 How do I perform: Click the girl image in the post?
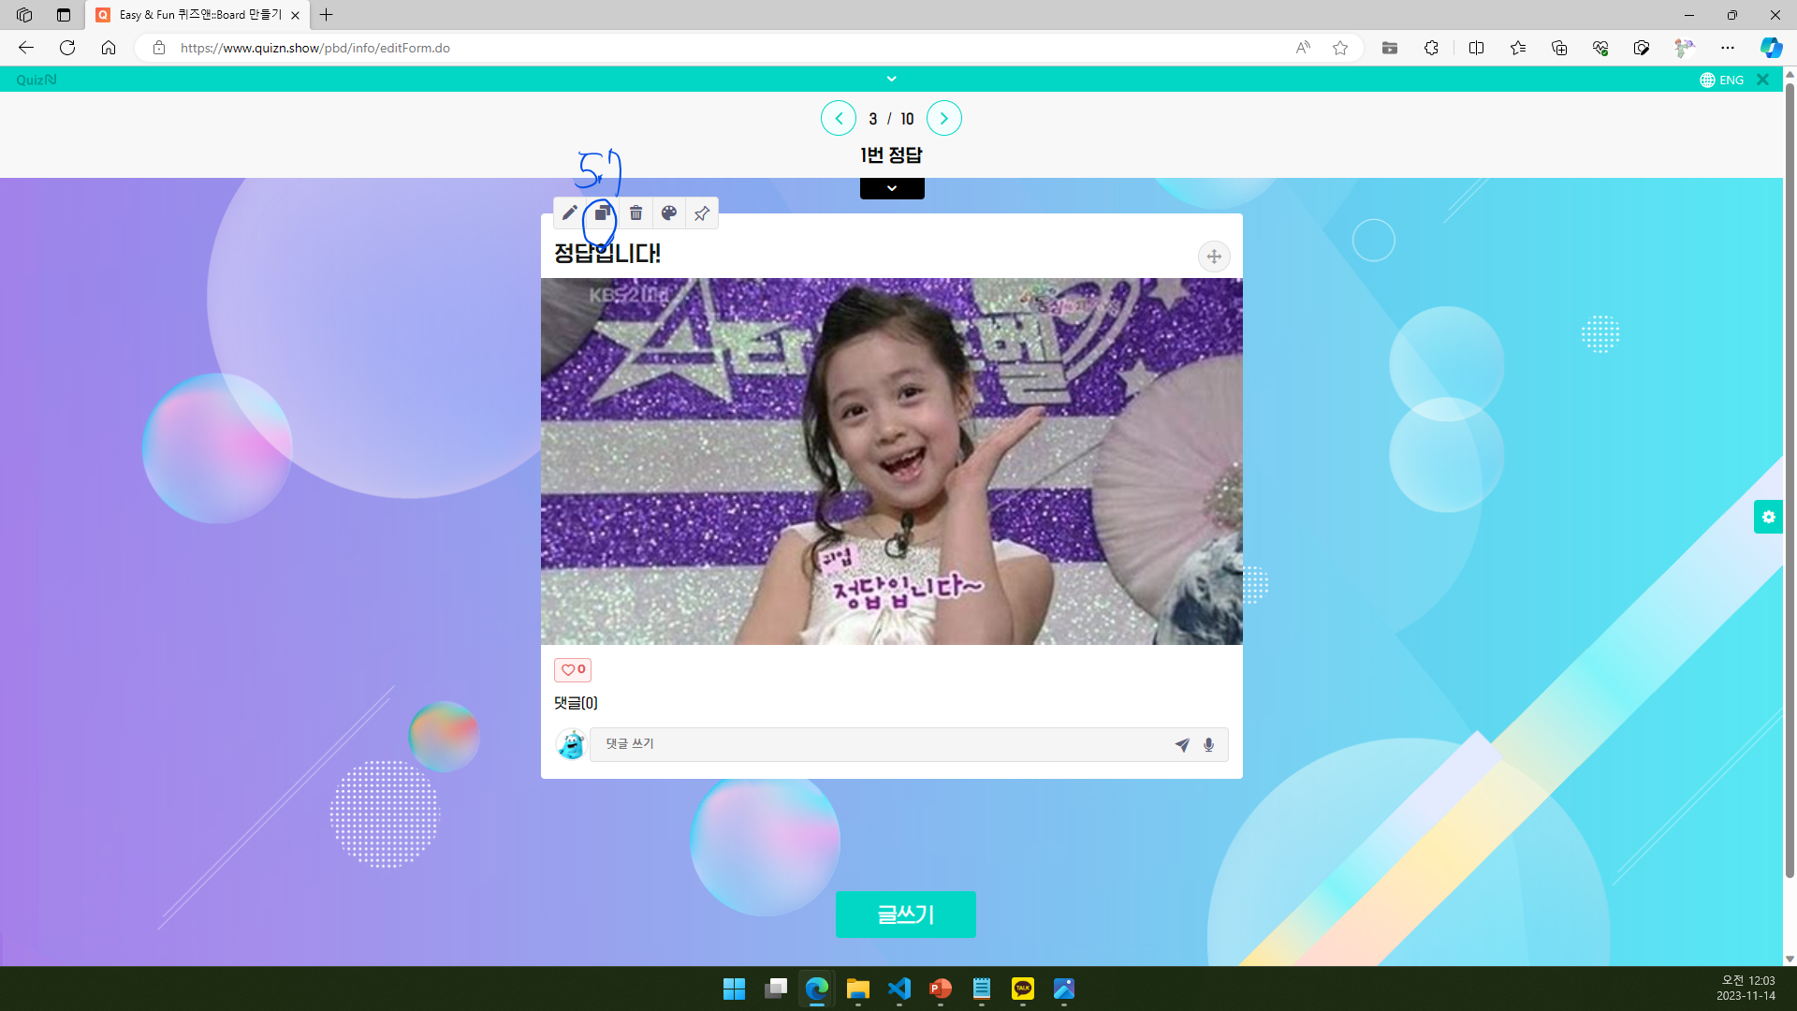(x=892, y=462)
